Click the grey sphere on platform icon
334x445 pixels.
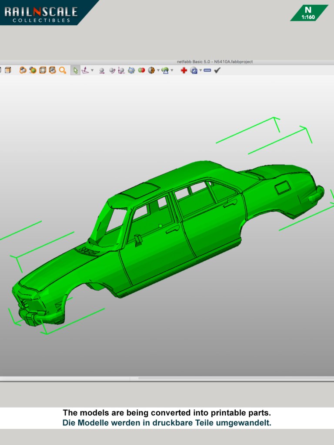[x=102, y=70]
